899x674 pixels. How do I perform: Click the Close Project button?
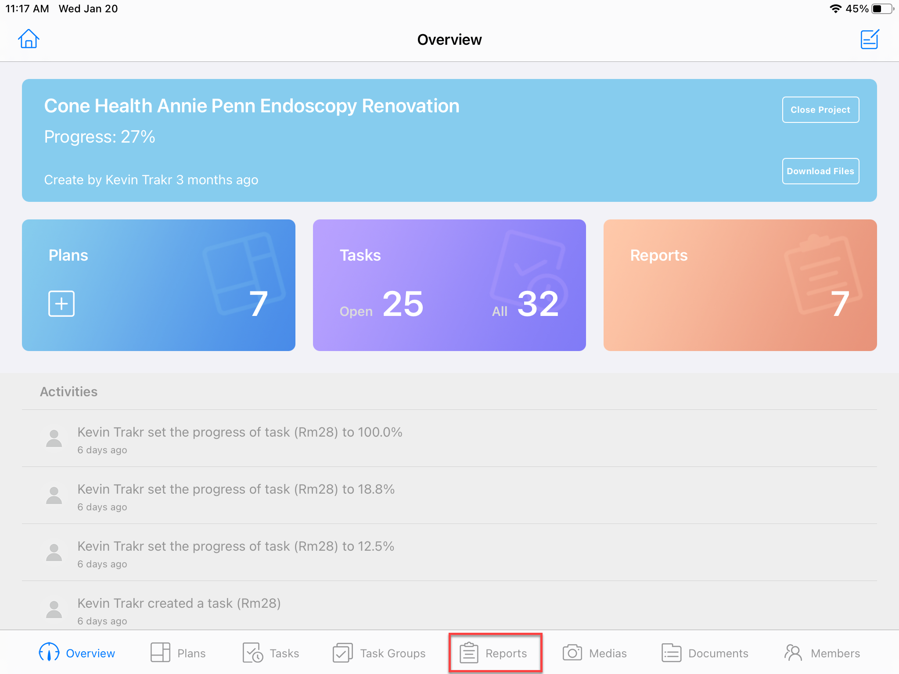click(x=820, y=110)
